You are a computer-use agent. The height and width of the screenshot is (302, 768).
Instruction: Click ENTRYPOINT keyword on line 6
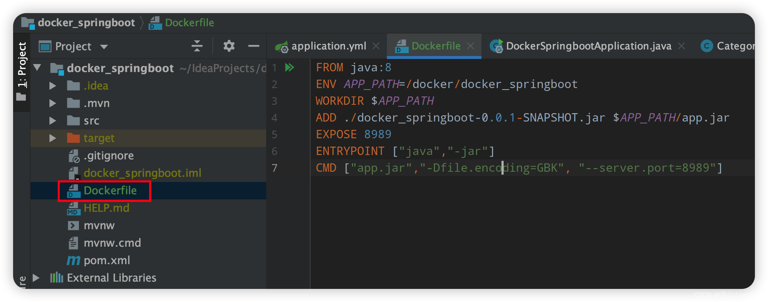click(x=350, y=151)
